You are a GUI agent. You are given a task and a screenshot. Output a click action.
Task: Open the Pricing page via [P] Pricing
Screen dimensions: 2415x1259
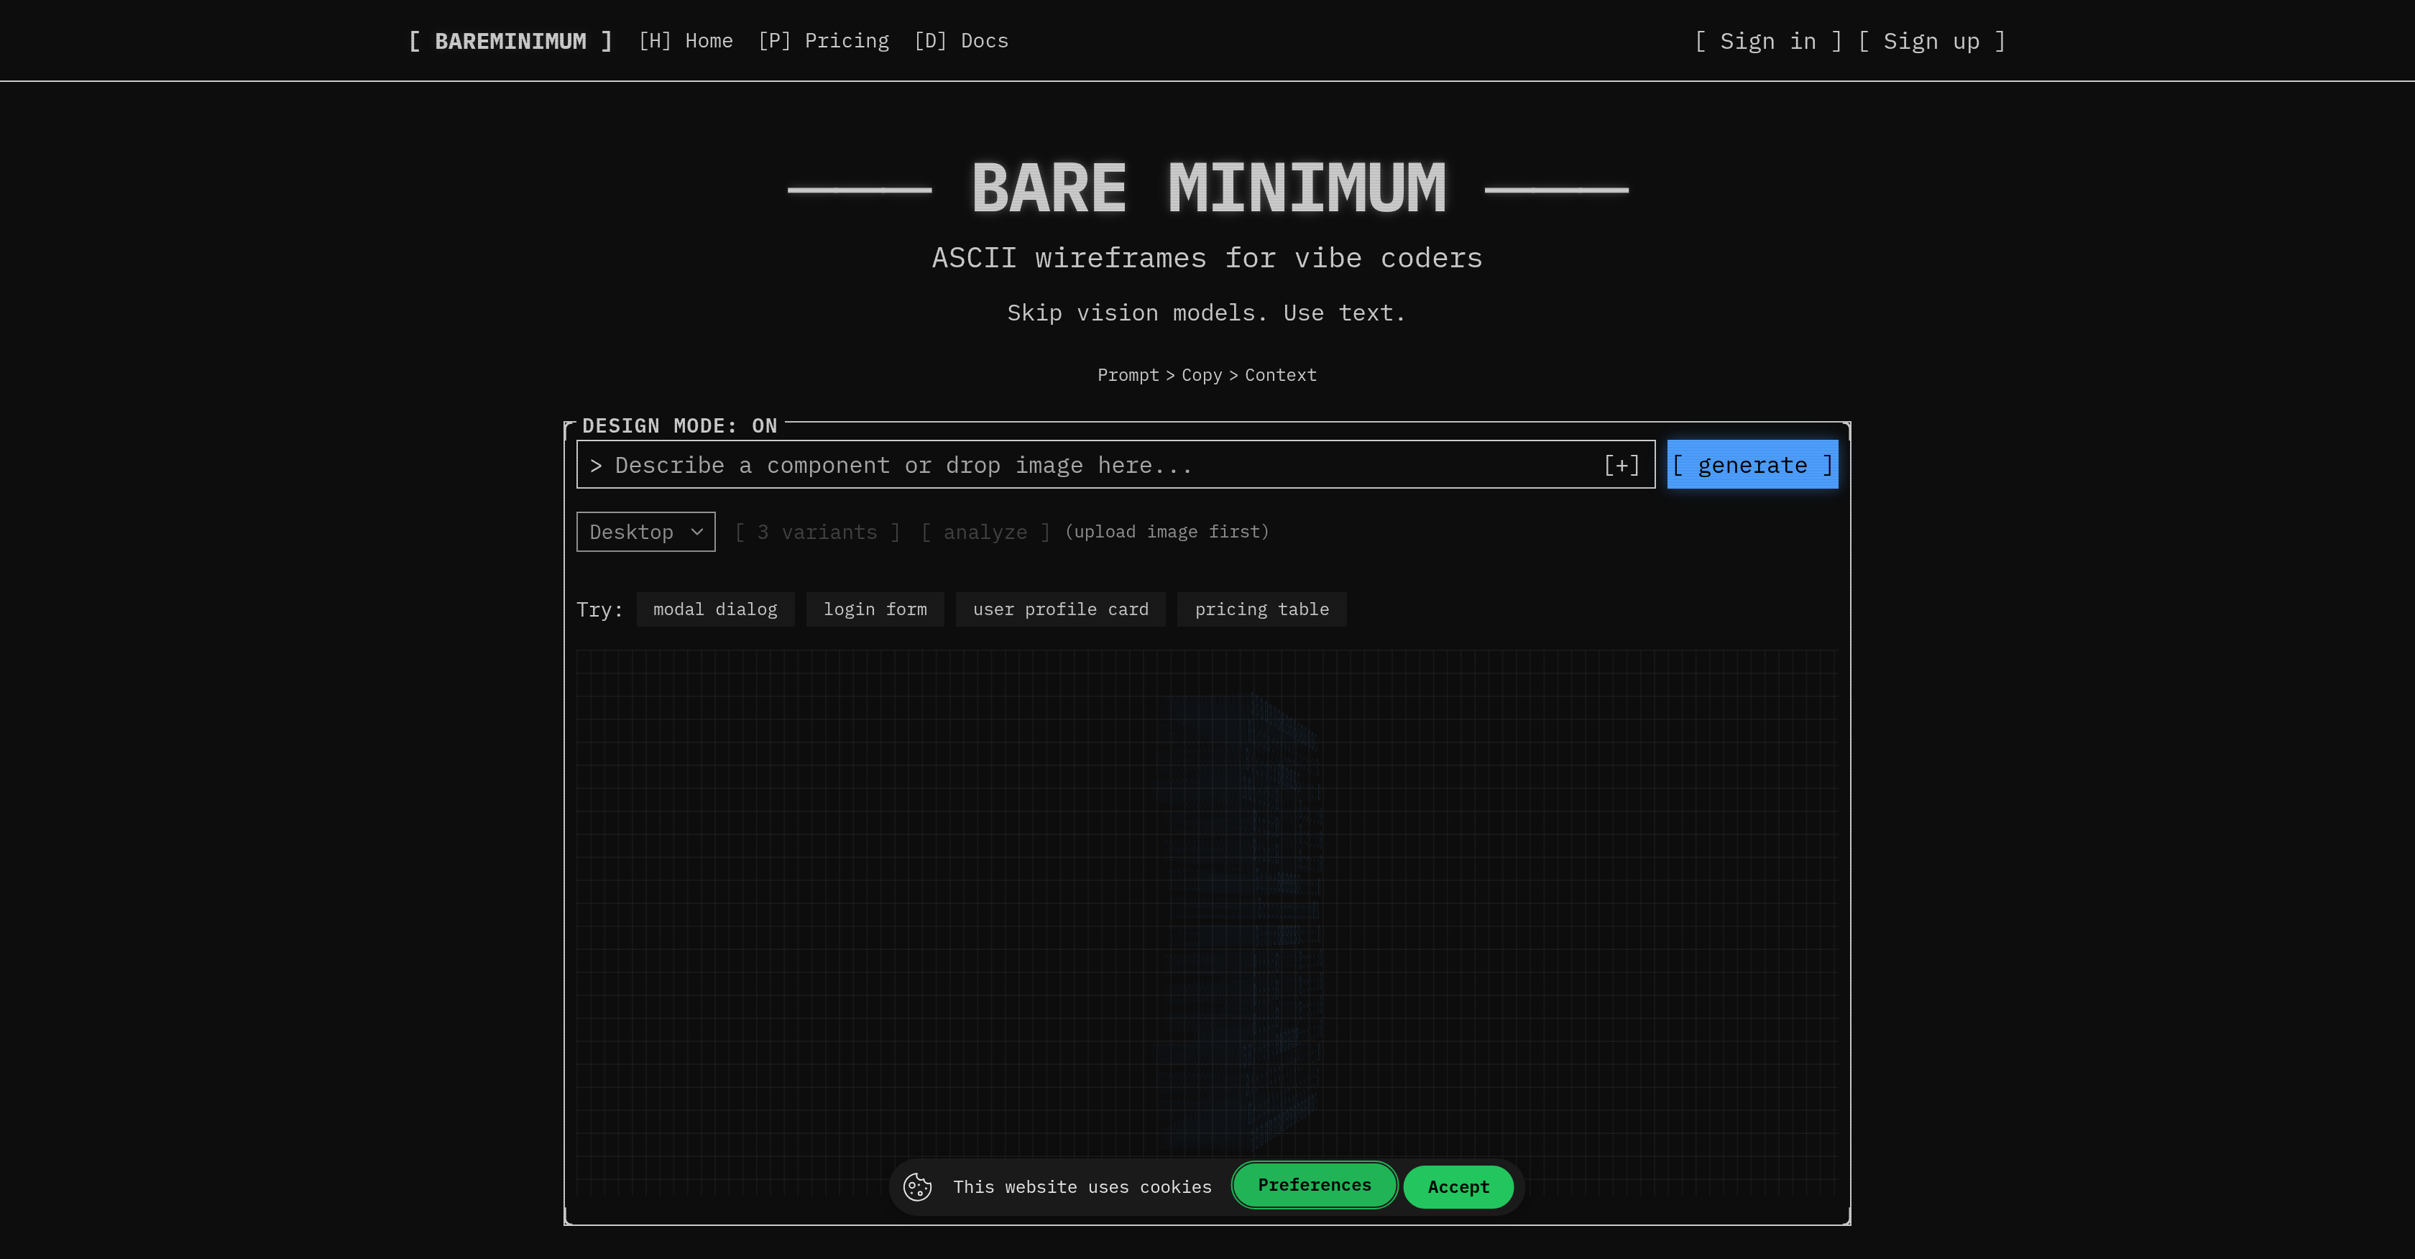824,40
